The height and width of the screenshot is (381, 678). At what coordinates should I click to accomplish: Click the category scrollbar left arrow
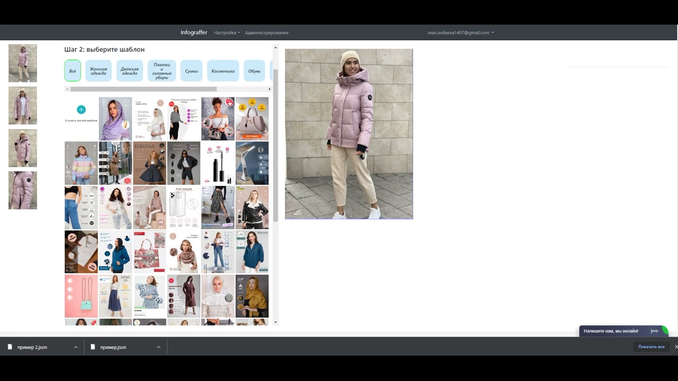pyautogui.click(x=67, y=89)
